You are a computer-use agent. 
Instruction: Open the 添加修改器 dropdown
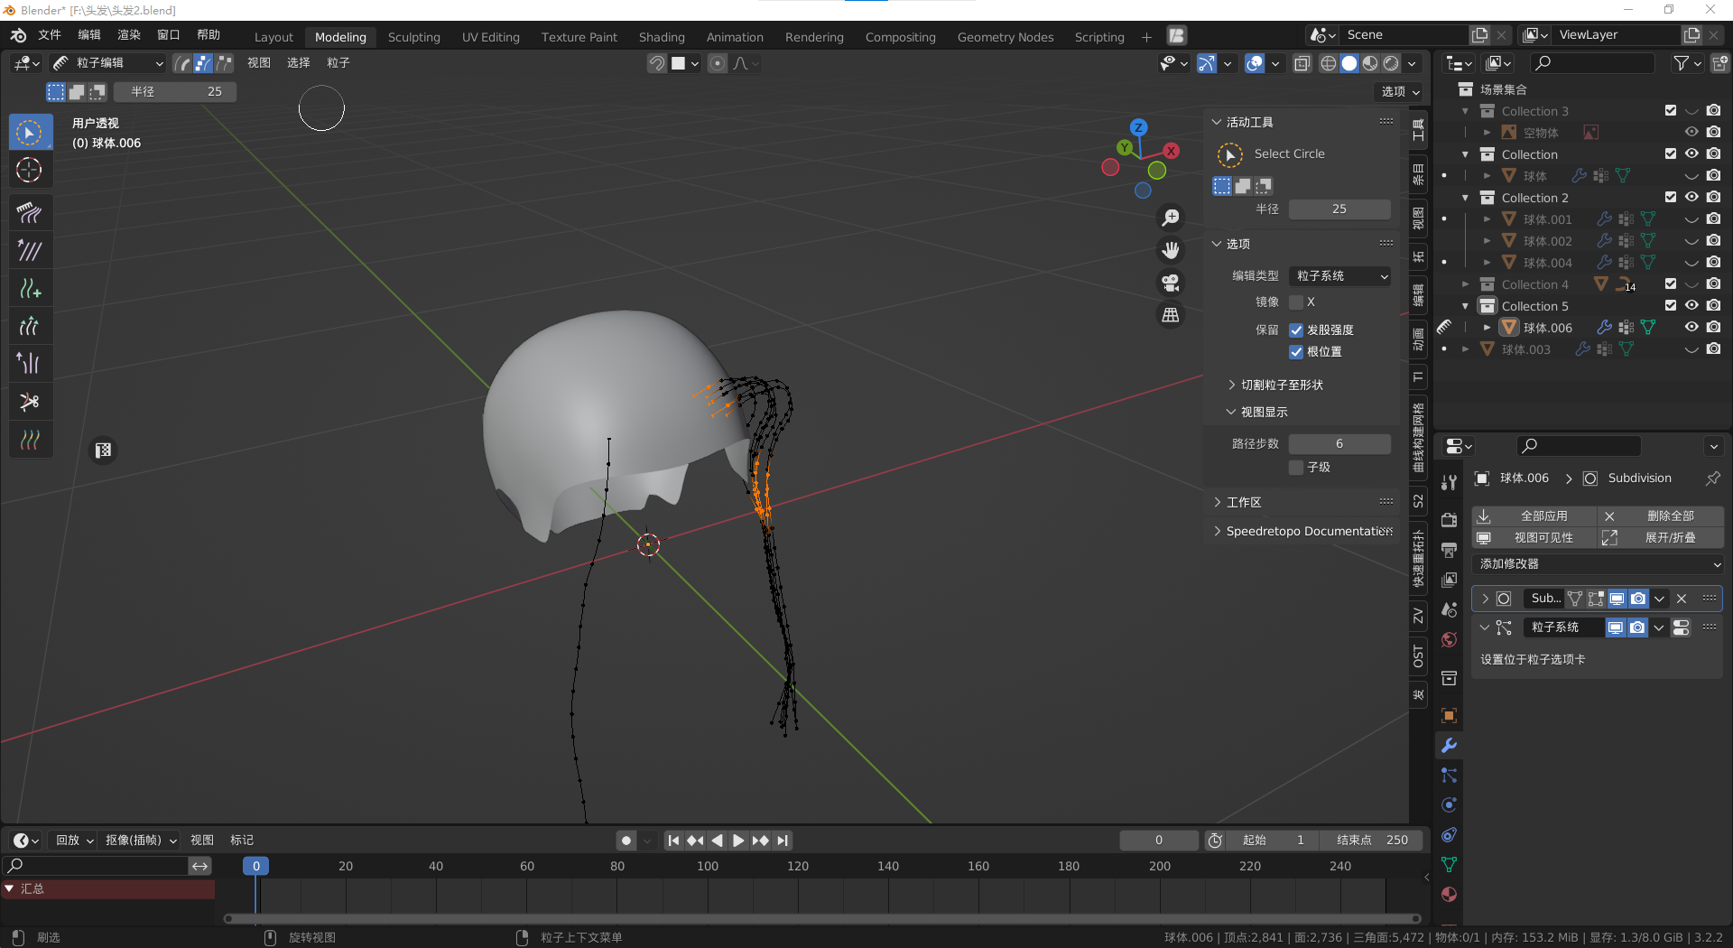(x=1598, y=564)
